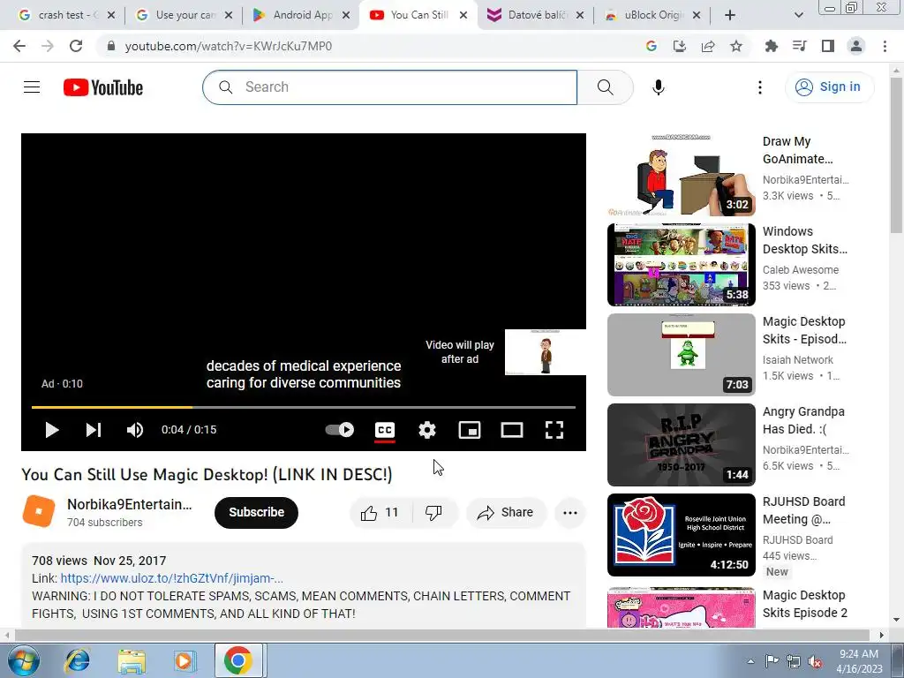Bookmark this page with star
Viewport: 904px width, 678px height.
click(736, 46)
